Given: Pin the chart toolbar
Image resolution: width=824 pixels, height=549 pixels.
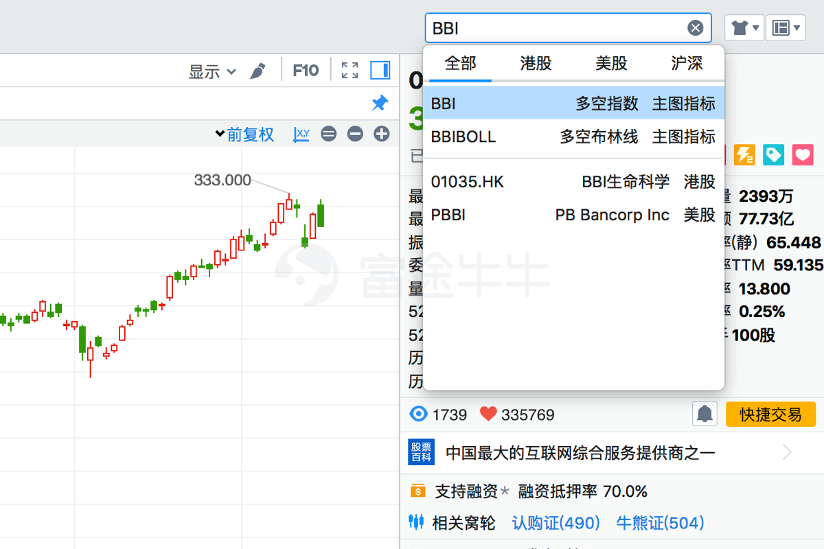Looking at the screenshot, I should (380, 104).
